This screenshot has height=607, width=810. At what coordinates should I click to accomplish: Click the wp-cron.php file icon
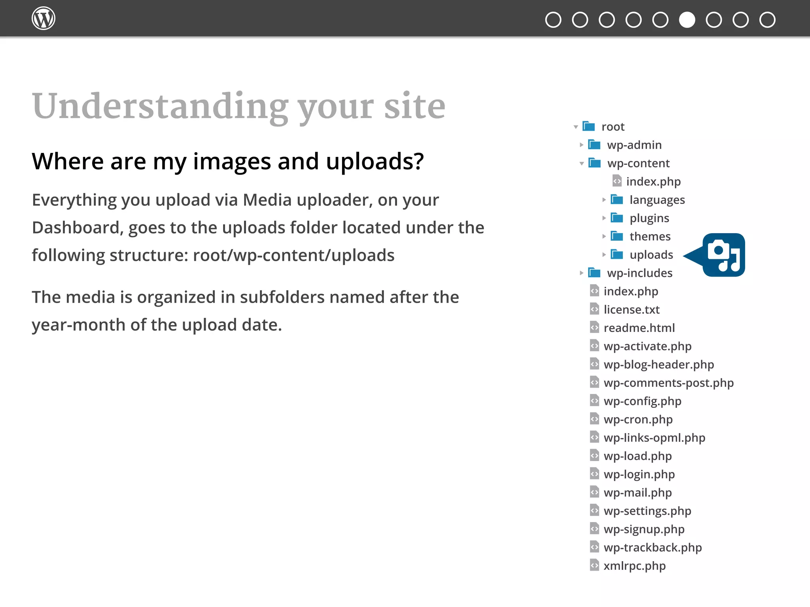pos(594,419)
